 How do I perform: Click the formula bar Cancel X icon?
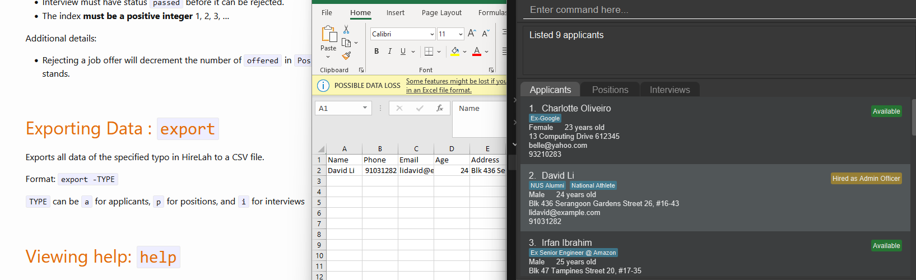(399, 108)
